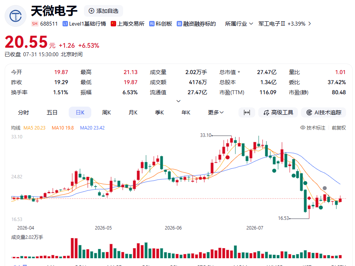Toggle 技术标注 eye visibility
This screenshot has height=266, width=355.
pos(303,128)
